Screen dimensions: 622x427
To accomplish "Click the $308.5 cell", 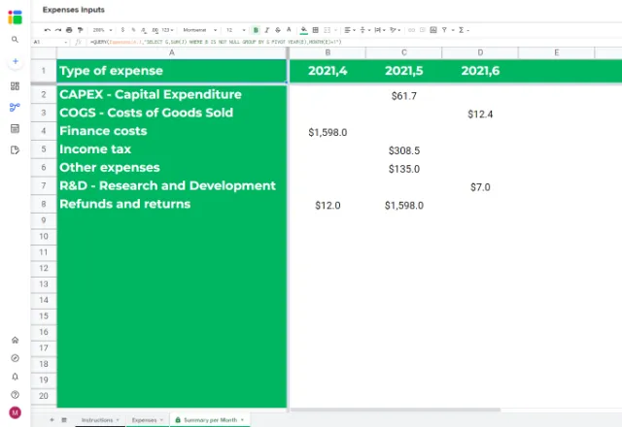I will (x=404, y=150).
